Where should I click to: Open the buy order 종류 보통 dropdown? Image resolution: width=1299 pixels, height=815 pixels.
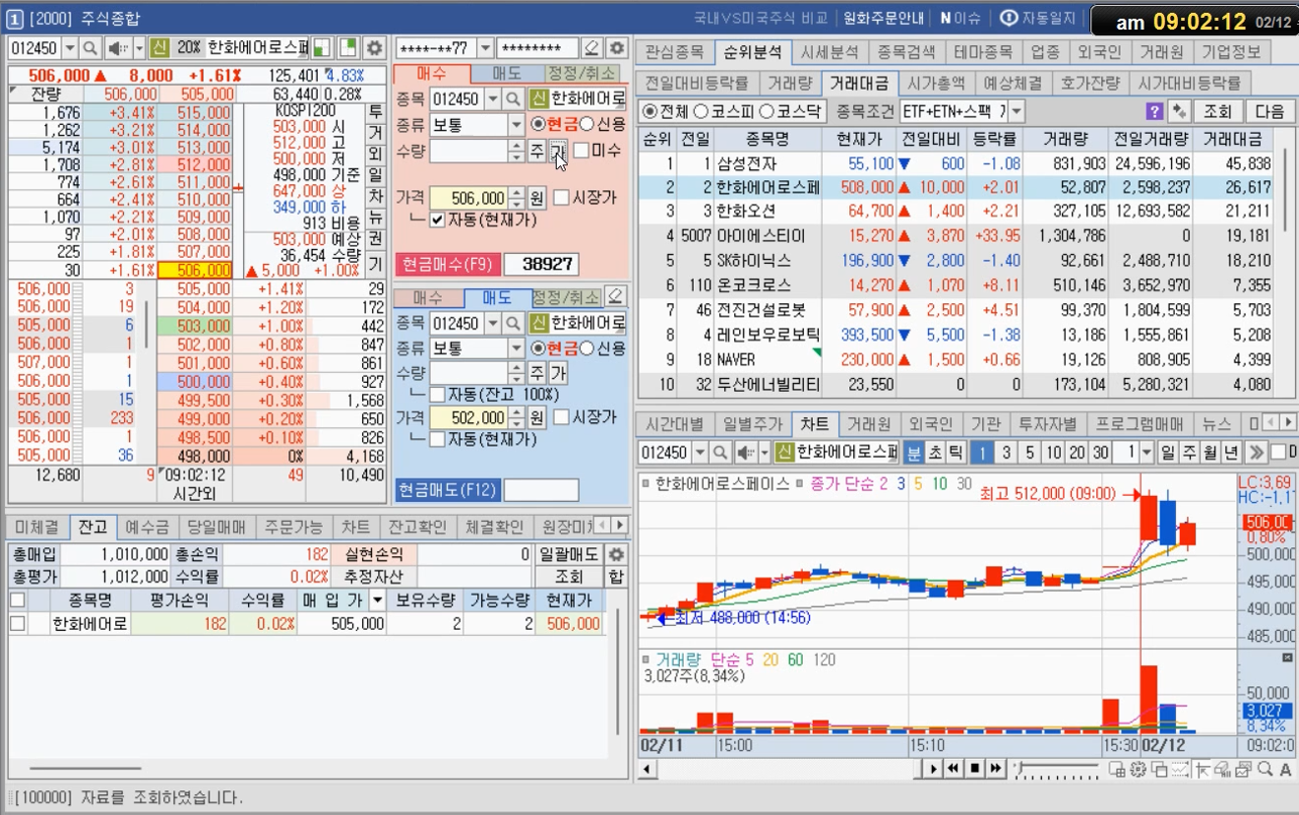click(517, 124)
